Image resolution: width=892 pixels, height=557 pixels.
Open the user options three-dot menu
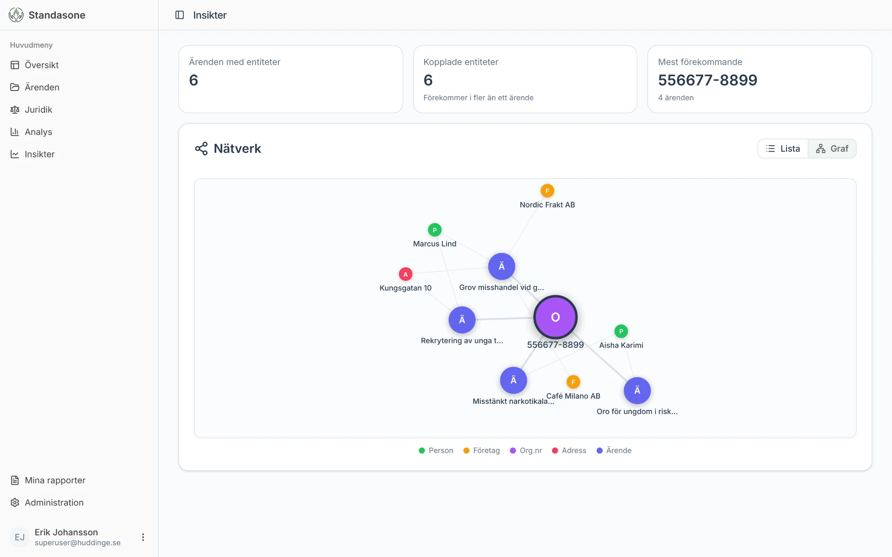[143, 537]
